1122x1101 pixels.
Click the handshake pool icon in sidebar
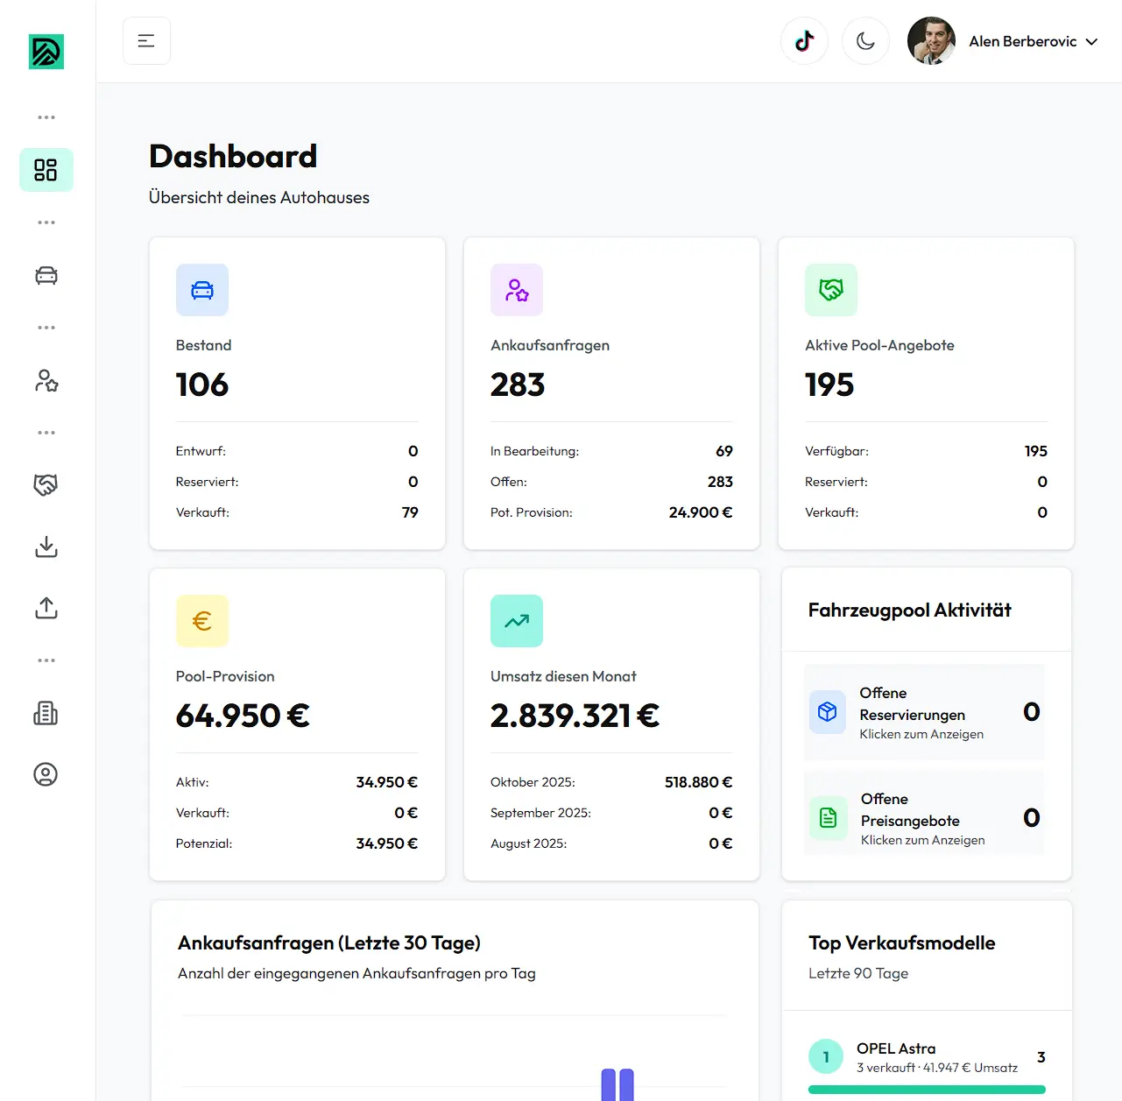[46, 484]
